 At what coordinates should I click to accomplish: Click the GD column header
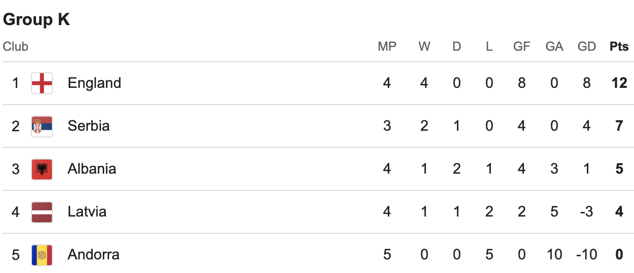coord(586,47)
